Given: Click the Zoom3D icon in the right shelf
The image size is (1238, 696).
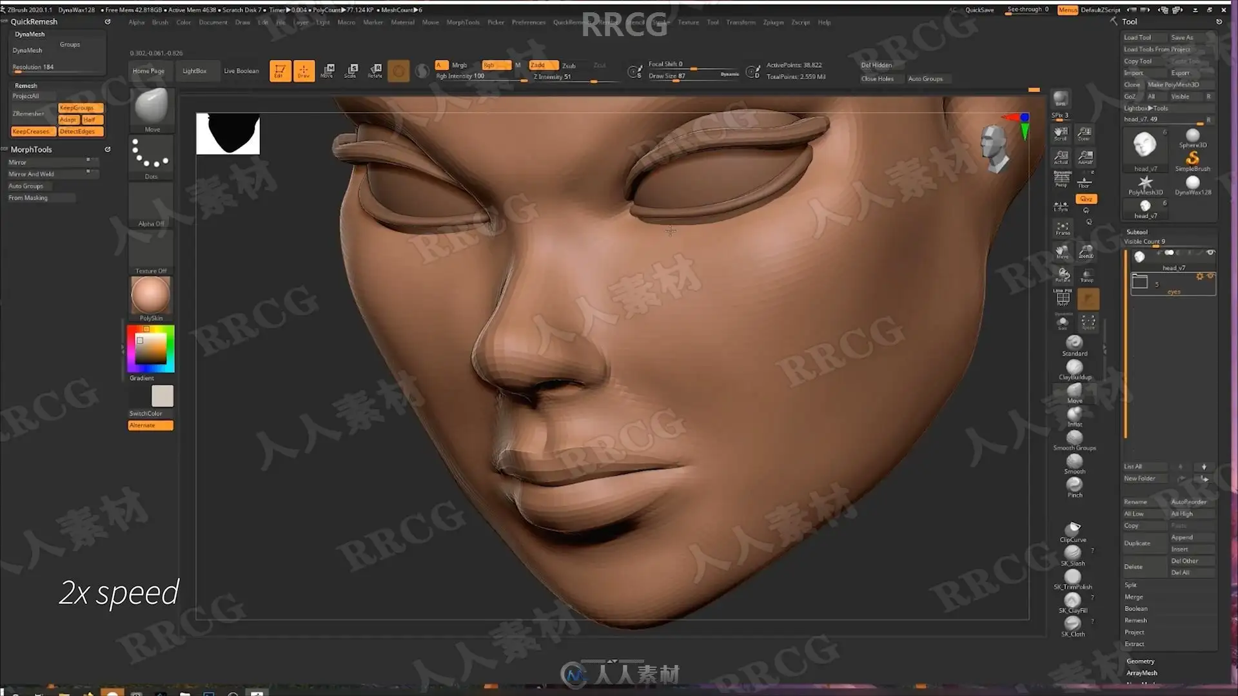Looking at the screenshot, I should coord(1086,251).
